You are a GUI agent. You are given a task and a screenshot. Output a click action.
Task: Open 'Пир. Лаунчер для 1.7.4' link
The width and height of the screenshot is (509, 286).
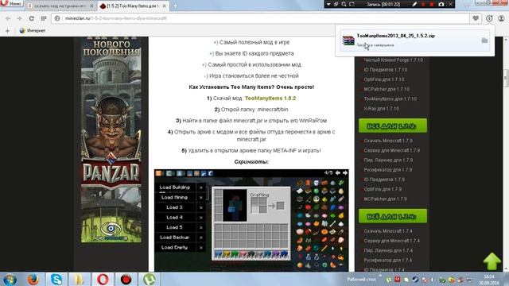pyautogui.click(x=388, y=251)
